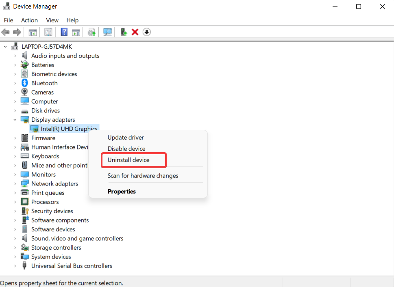394x287 pixels.
Task: Click the Audio inputs and outputs speaker icon
Action: pyautogui.click(x=24, y=56)
